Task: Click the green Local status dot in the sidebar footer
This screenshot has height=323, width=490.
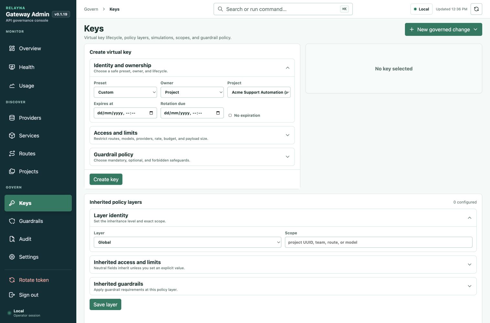Action: [x=9, y=313]
